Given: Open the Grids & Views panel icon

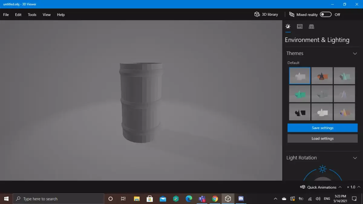Looking at the screenshot, I should tap(311, 26).
